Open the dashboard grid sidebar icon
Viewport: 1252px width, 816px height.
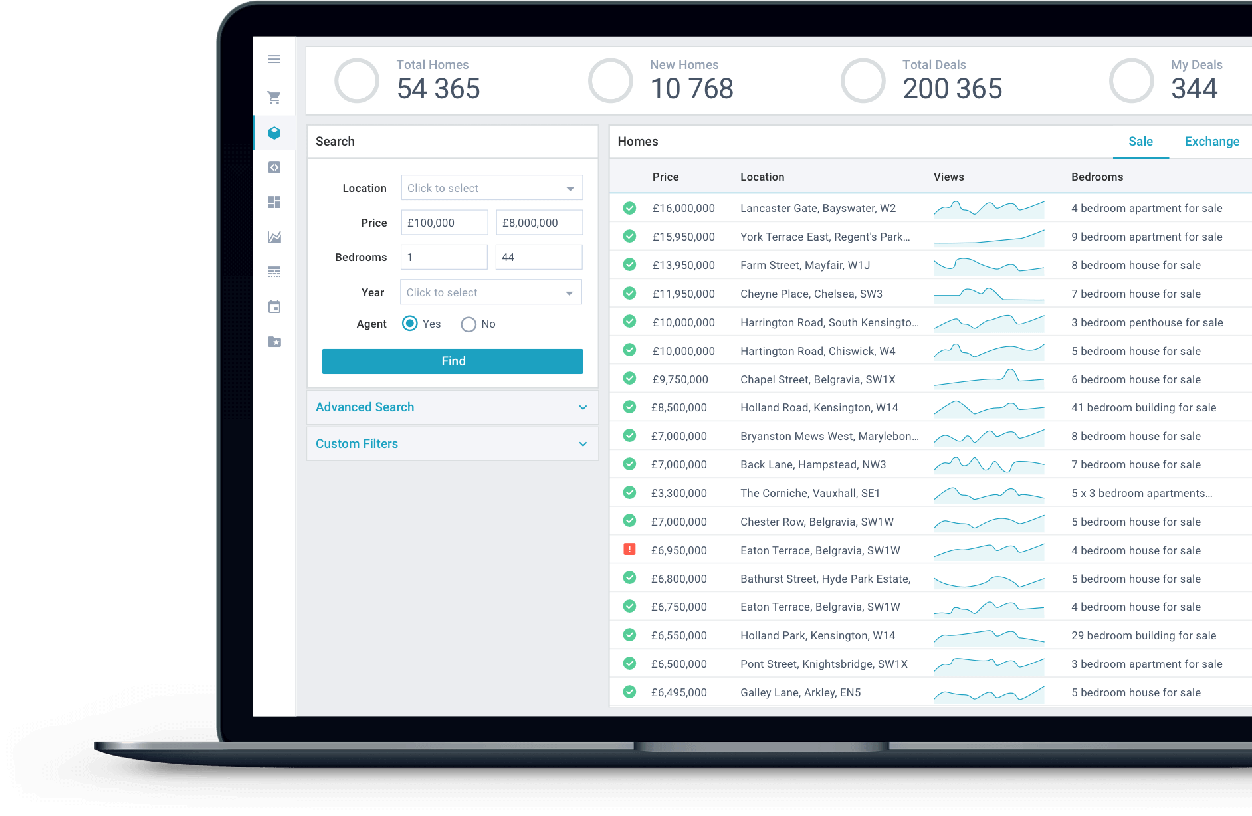click(274, 202)
